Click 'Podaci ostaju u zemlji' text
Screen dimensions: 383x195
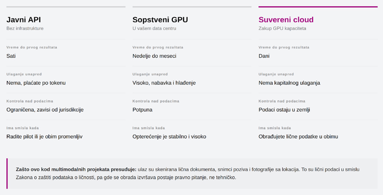pos(284,110)
